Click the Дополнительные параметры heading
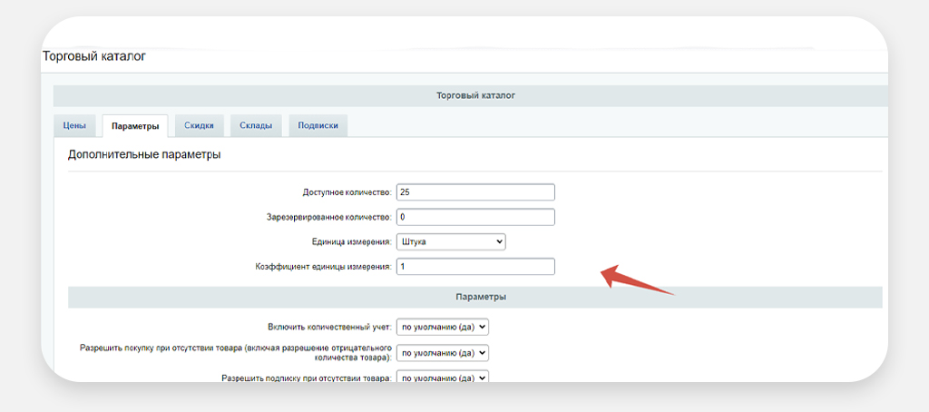Viewport: 929px width, 412px height. (144, 155)
